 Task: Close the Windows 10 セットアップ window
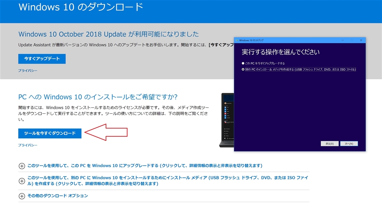point(361,40)
